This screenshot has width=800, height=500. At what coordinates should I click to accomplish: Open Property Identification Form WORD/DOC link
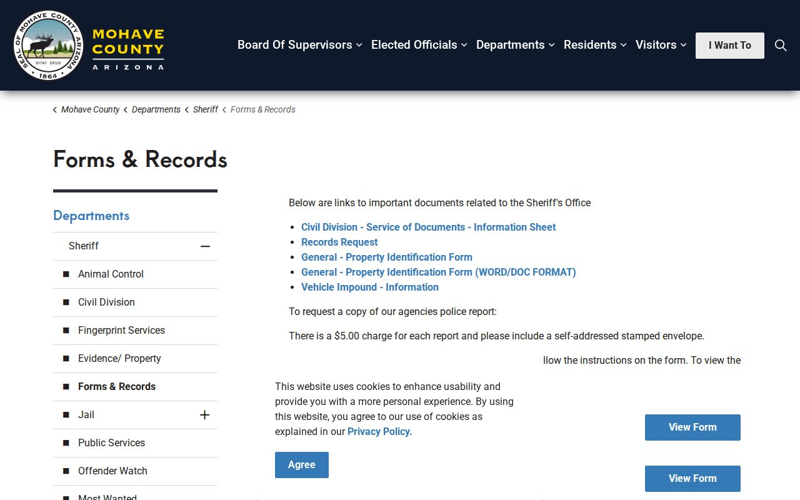click(439, 272)
